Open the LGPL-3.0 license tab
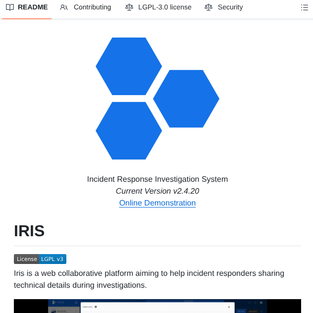 158,7
